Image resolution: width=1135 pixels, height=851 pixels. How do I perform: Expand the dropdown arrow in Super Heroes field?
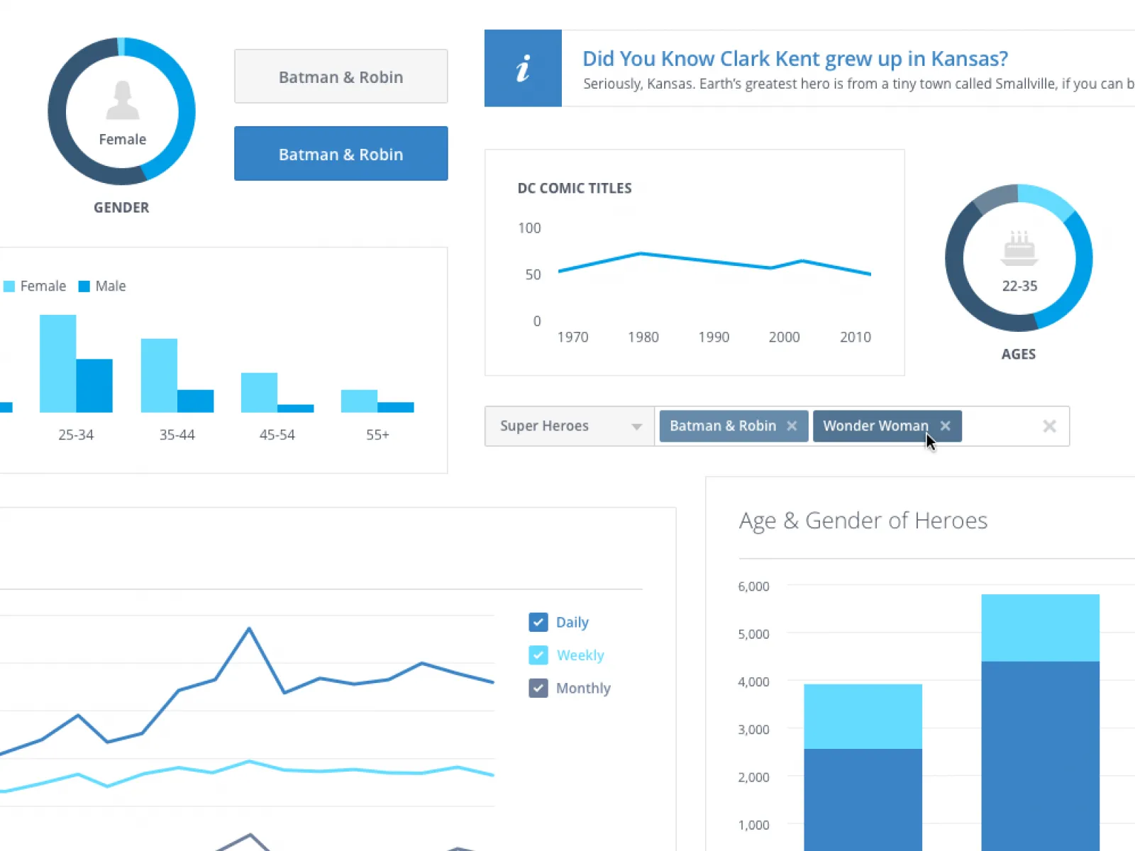[636, 425]
